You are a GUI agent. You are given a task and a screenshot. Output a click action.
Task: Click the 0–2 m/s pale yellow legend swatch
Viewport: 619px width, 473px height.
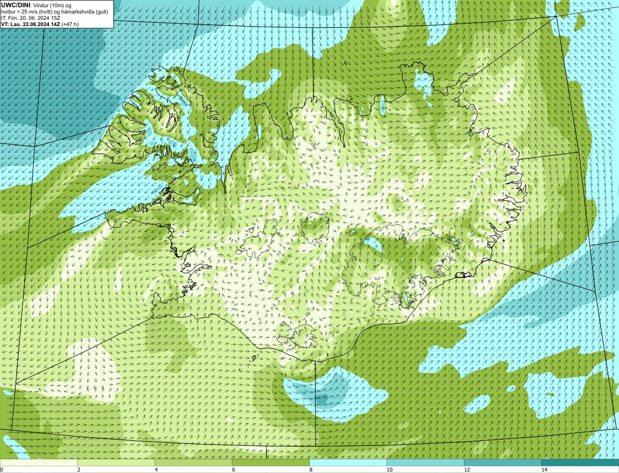[39, 462]
